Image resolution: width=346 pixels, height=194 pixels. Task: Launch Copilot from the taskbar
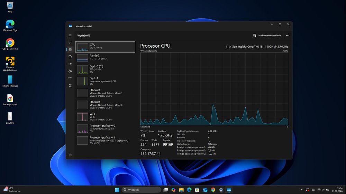click(x=173, y=190)
